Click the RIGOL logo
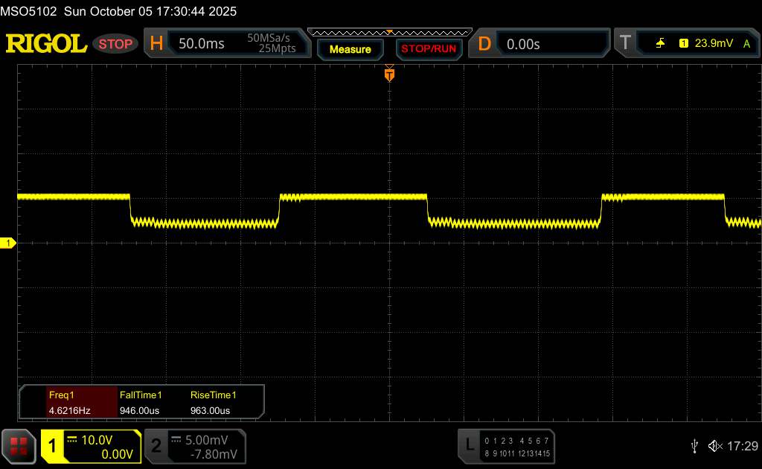762x469 pixels. (46, 44)
